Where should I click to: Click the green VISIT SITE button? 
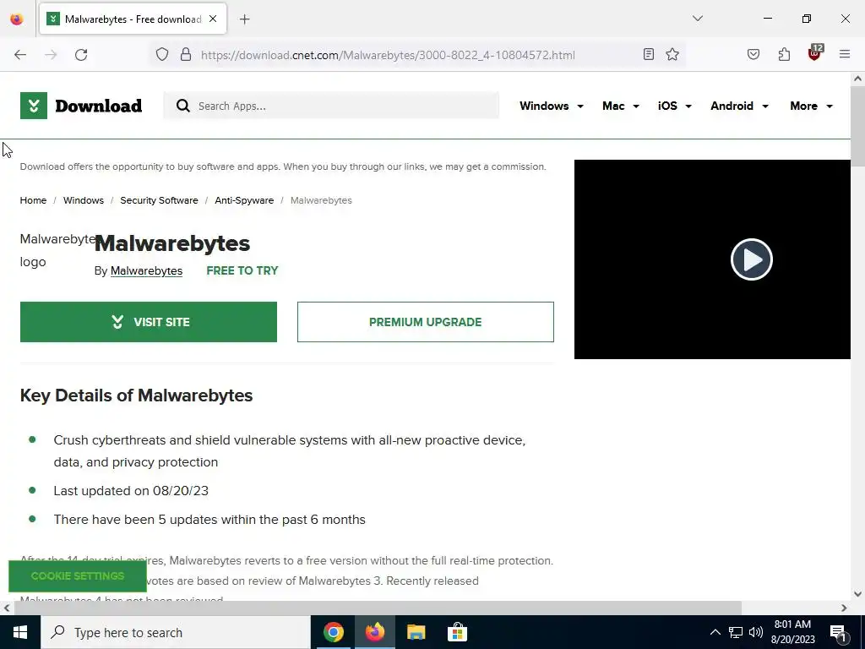(x=149, y=322)
